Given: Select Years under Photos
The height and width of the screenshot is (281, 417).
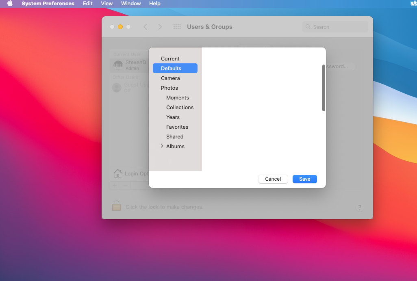Looking at the screenshot, I should click(175, 117).
